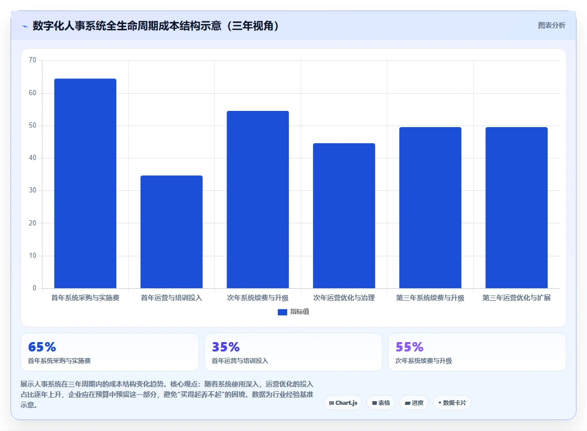Click the 次年运营优化与治理 axis label

344,298
